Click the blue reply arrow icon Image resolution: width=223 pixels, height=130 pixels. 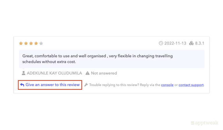(22, 85)
